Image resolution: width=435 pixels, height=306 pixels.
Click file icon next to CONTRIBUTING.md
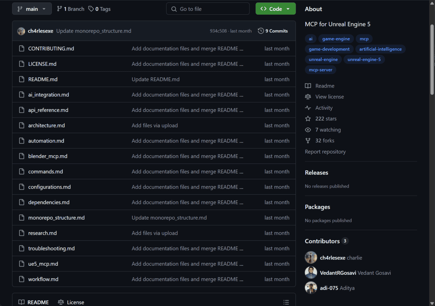[x=22, y=49]
